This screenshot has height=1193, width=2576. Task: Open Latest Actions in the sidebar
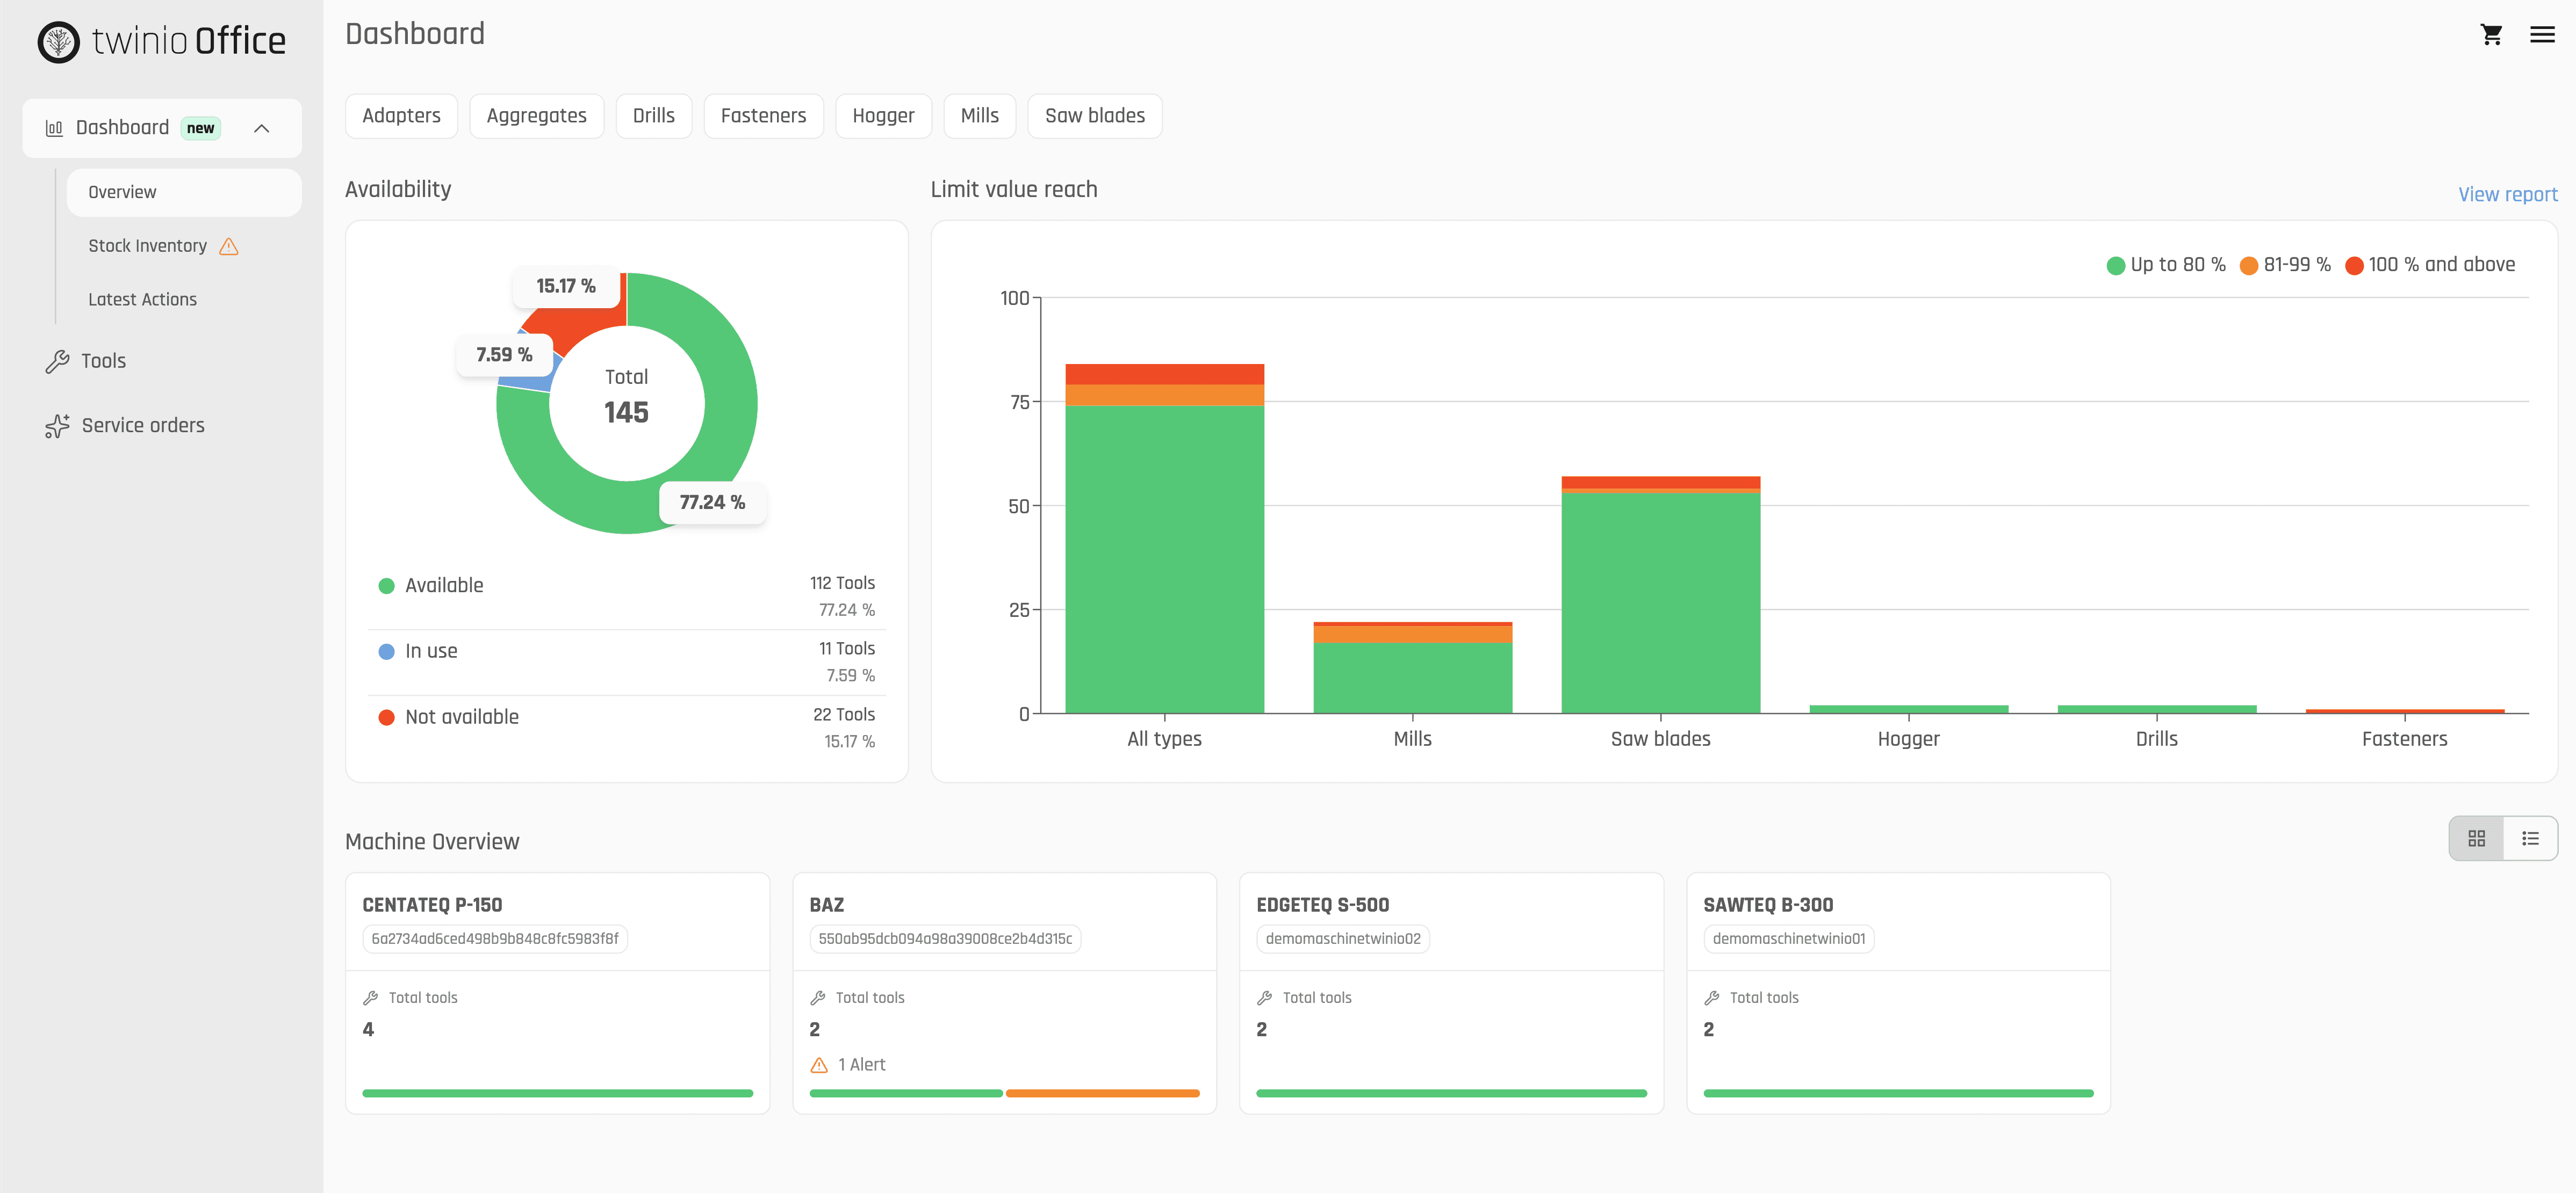[142, 300]
